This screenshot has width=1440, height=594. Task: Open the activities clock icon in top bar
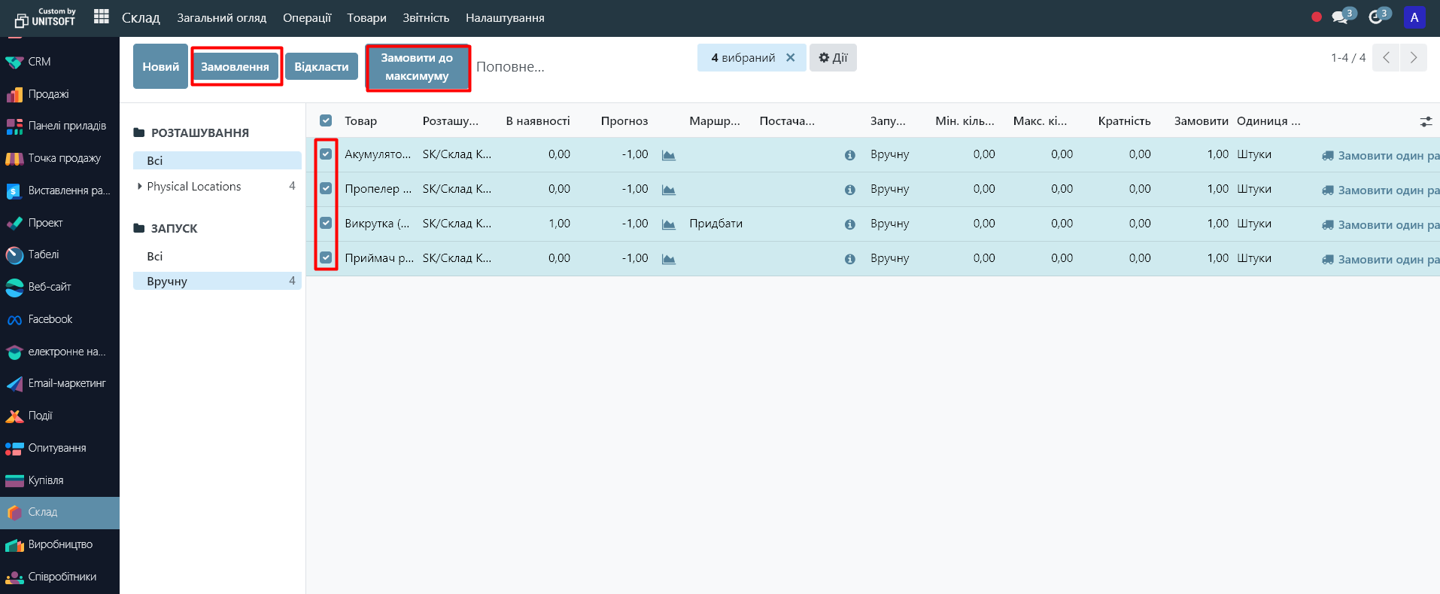[x=1375, y=17]
